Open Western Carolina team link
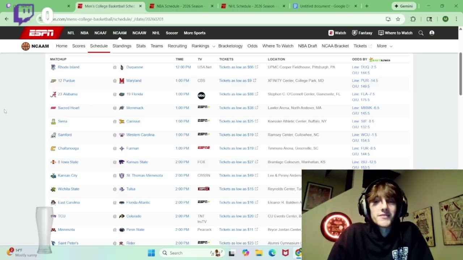The image size is (463, 260). (140, 135)
